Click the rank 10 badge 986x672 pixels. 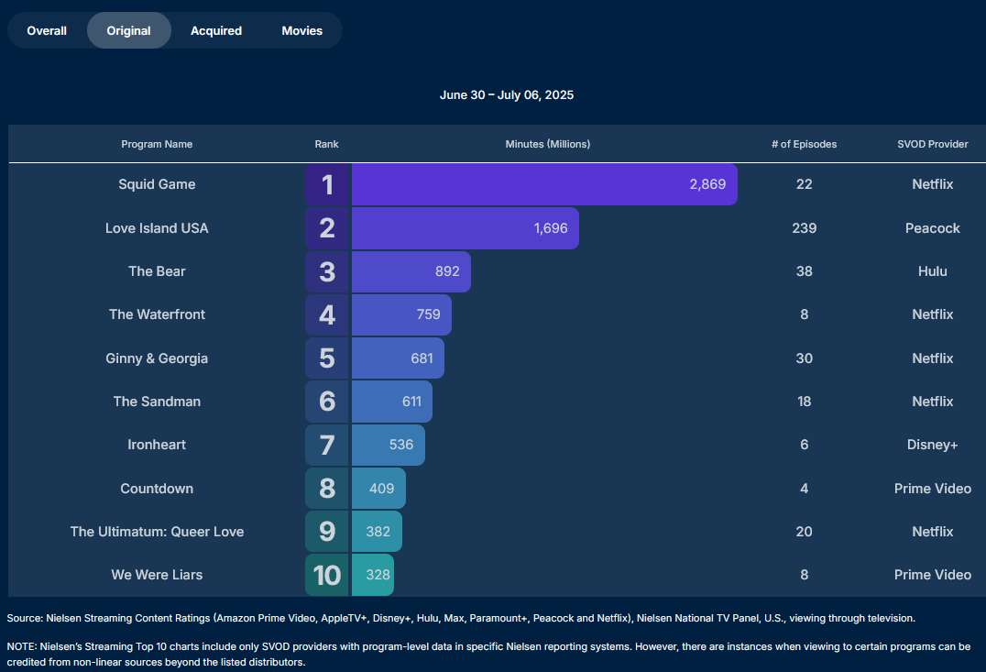point(327,575)
